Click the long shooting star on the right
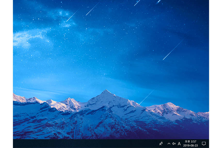222x148 pixels. coord(174,49)
